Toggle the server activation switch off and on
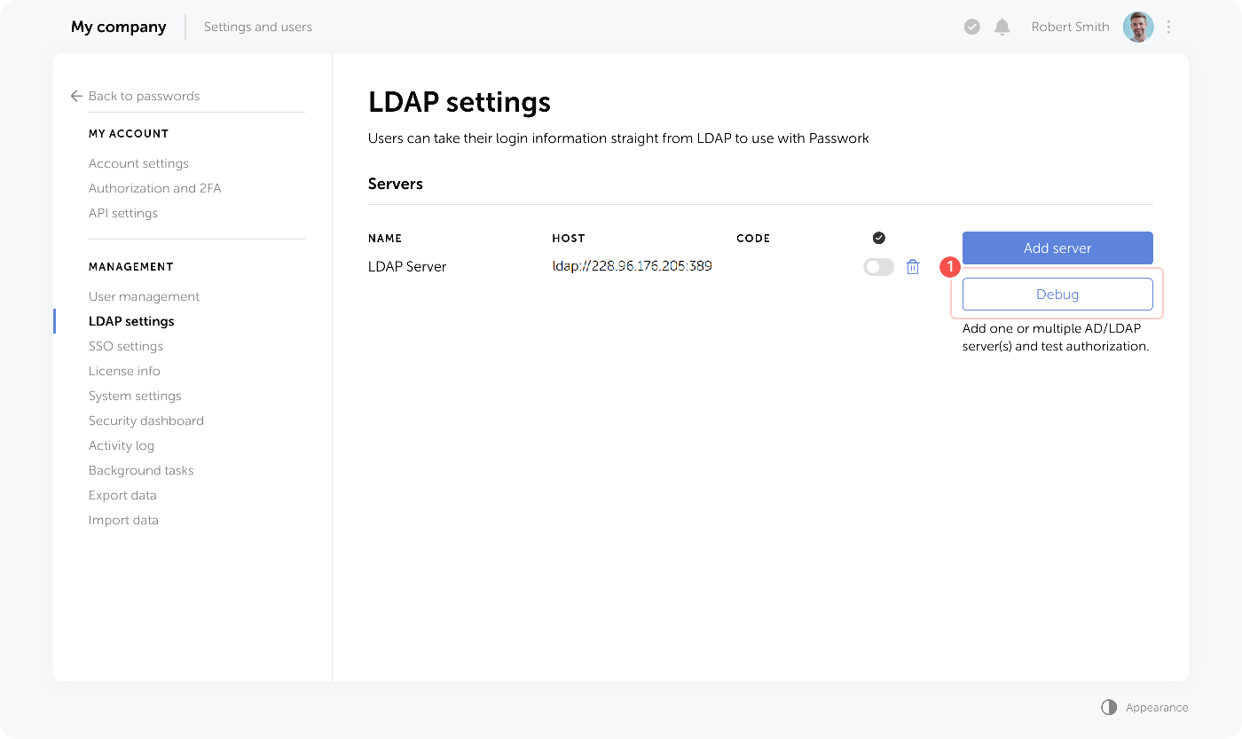 878,266
